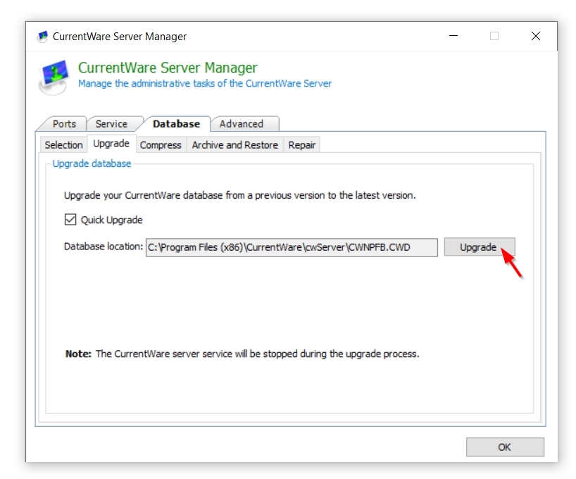
Task: Show the Repair sub-tab
Action: (x=302, y=145)
